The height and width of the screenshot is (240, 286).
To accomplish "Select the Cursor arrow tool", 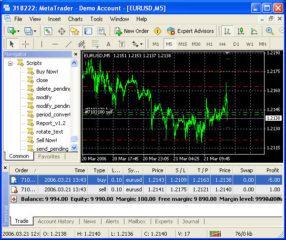I will click(12, 44).
